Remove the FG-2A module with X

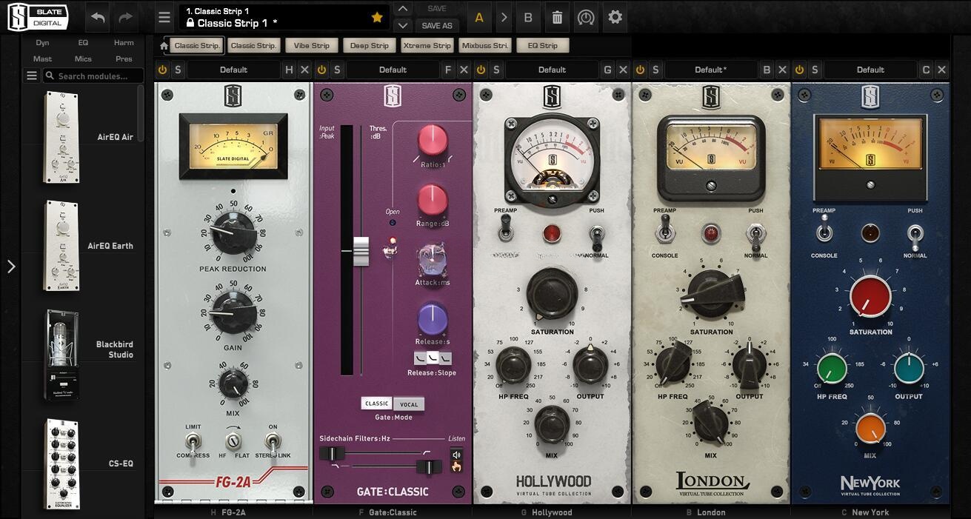[x=304, y=70]
